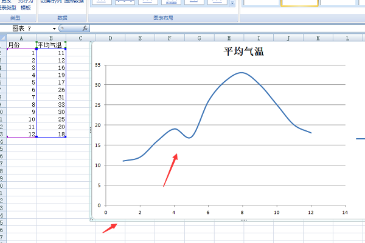Image resolution: width=365 pixels, height=243 pixels.
Task: Click the 选择数据 ribbon button
Action: point(74,1)
